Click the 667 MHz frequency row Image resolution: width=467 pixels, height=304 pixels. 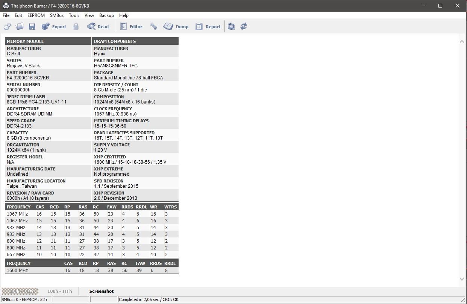coord(91,255)
